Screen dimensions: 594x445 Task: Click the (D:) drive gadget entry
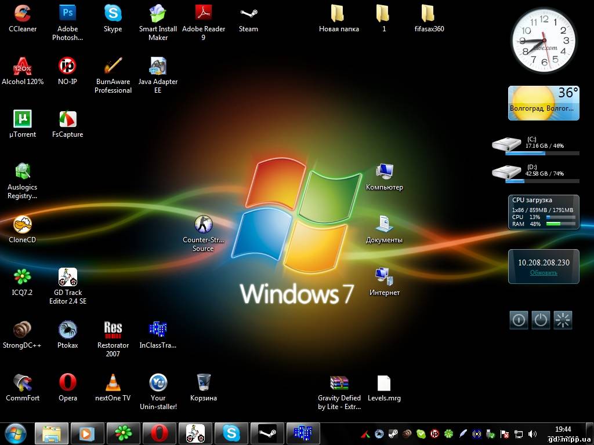pyautogui.click(x=535, y=174)
